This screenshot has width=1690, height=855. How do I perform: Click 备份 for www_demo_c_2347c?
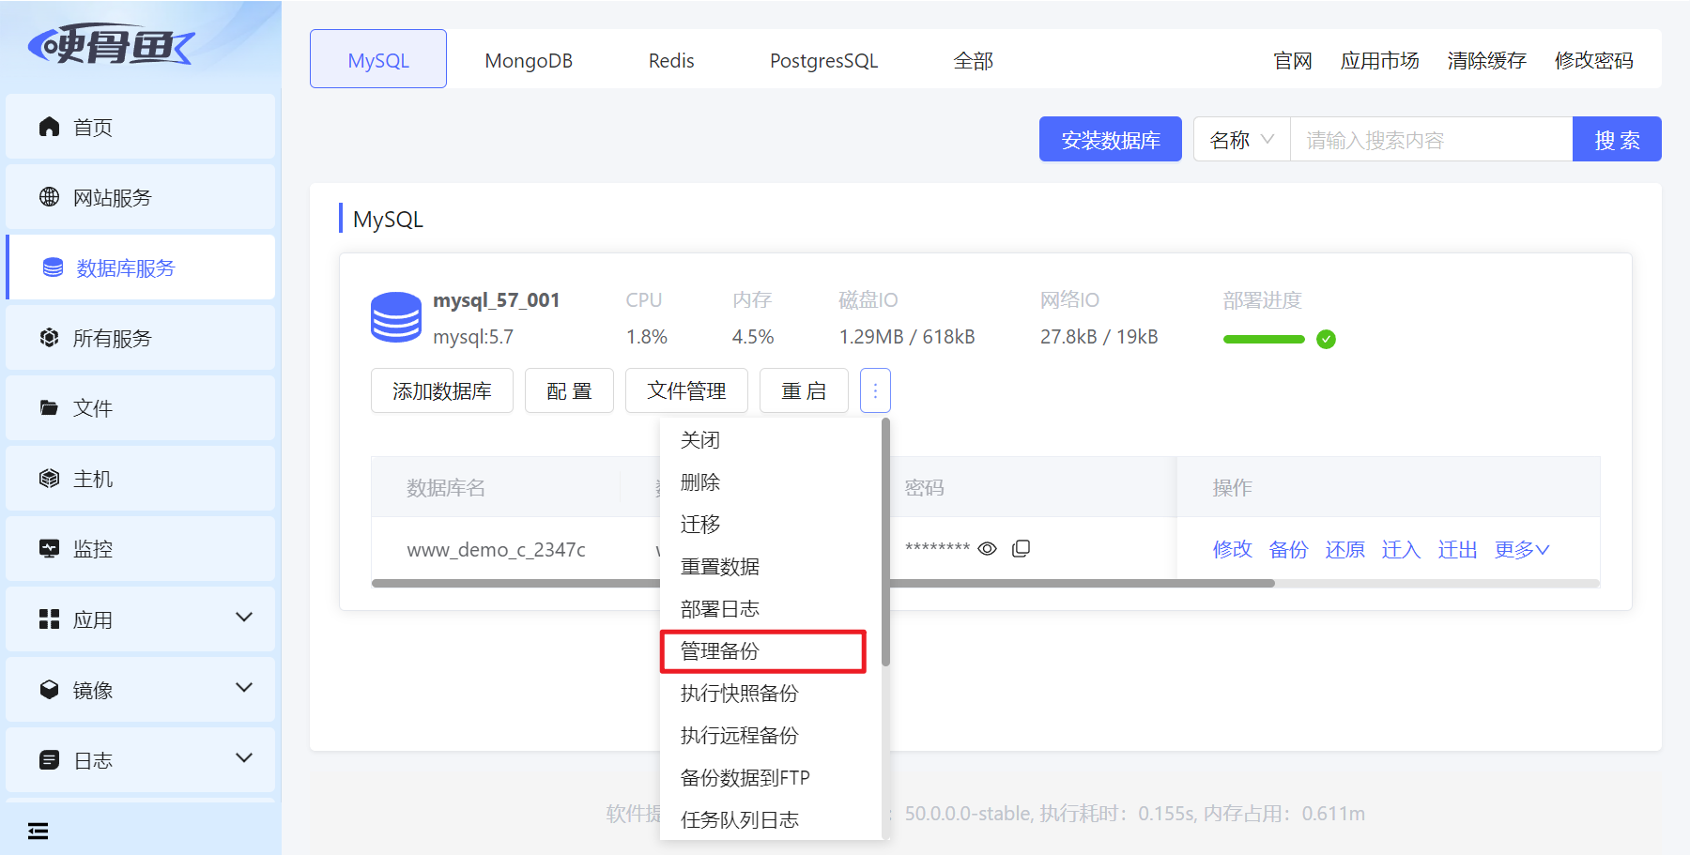coord(1288,549)
